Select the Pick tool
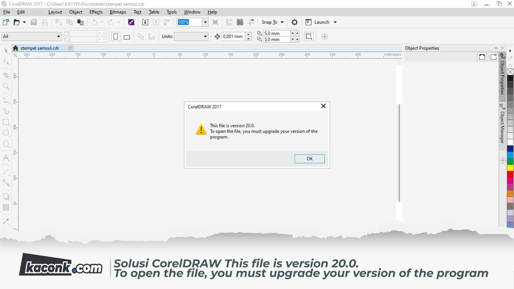Viewport: 514px width, 289px height. [x=6, y=51]
